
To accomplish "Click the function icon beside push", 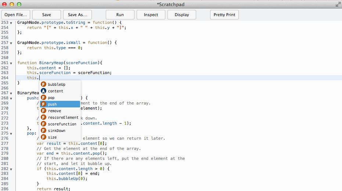I will [x=44, y=104].
